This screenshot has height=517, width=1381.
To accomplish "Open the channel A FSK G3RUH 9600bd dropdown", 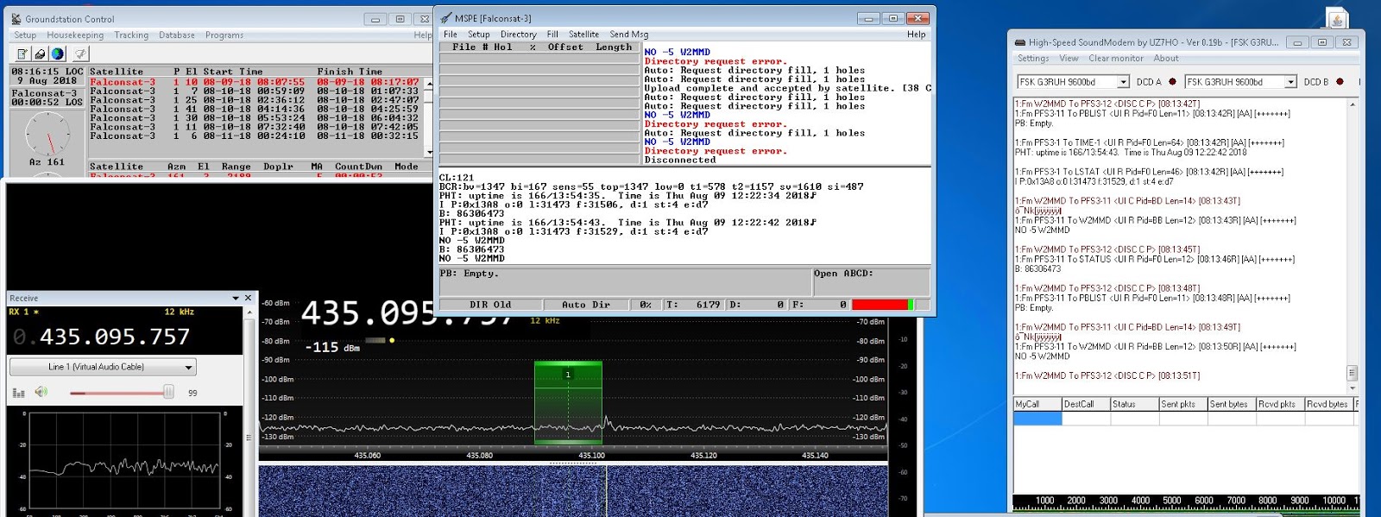I will 1123,82.
